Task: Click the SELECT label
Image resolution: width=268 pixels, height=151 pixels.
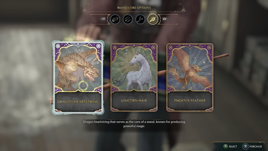Action: pos(233,147)
